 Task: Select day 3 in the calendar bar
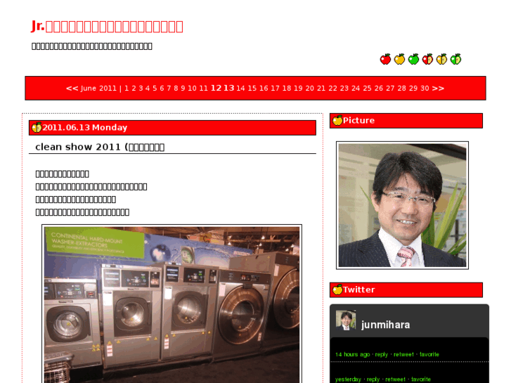point(141,89)
